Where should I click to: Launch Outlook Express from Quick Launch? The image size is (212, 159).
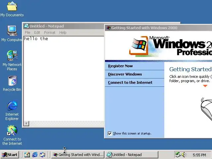42,155
